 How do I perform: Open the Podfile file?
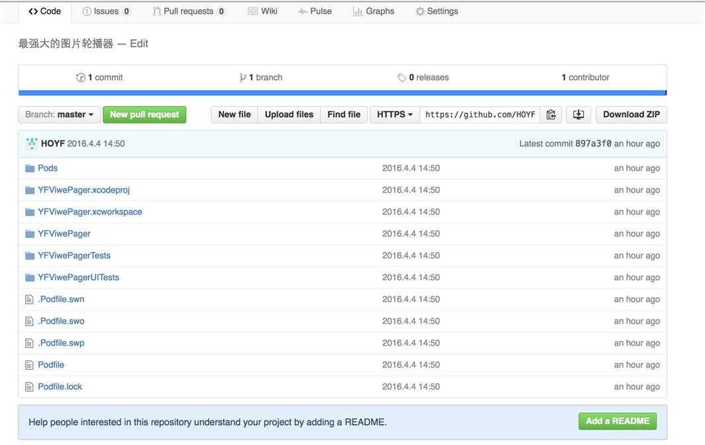click(x=51, y=364)
